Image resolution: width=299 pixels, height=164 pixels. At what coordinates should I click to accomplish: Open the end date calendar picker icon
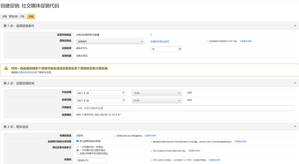coord(123,100)
